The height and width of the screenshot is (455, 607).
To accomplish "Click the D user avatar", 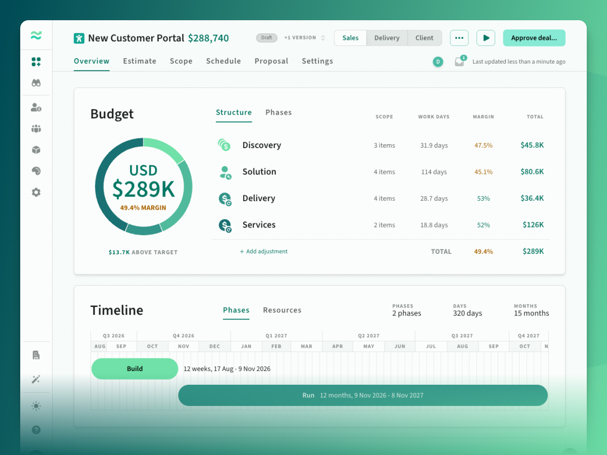I will 438,62.
